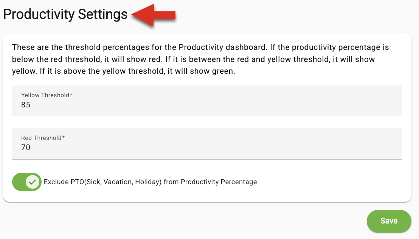Screen dimensions: 419x239
Task: Click the Exclude PTO from Productivity Percentage label
Action: (x=151, y=182)
